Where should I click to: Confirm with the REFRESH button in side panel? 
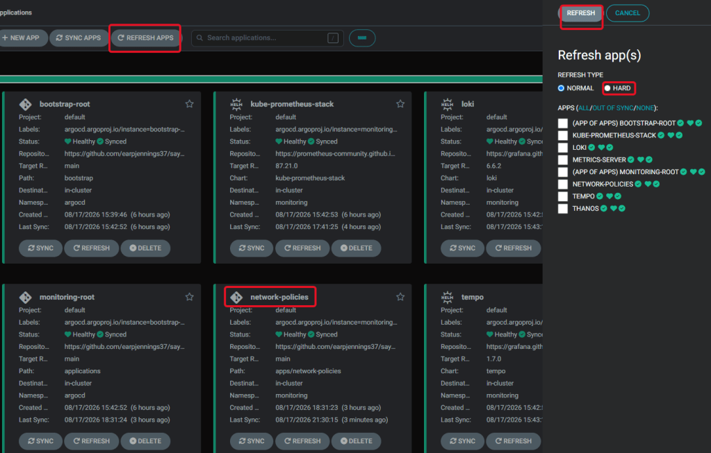pyautogui.click(x=581, y=13)
